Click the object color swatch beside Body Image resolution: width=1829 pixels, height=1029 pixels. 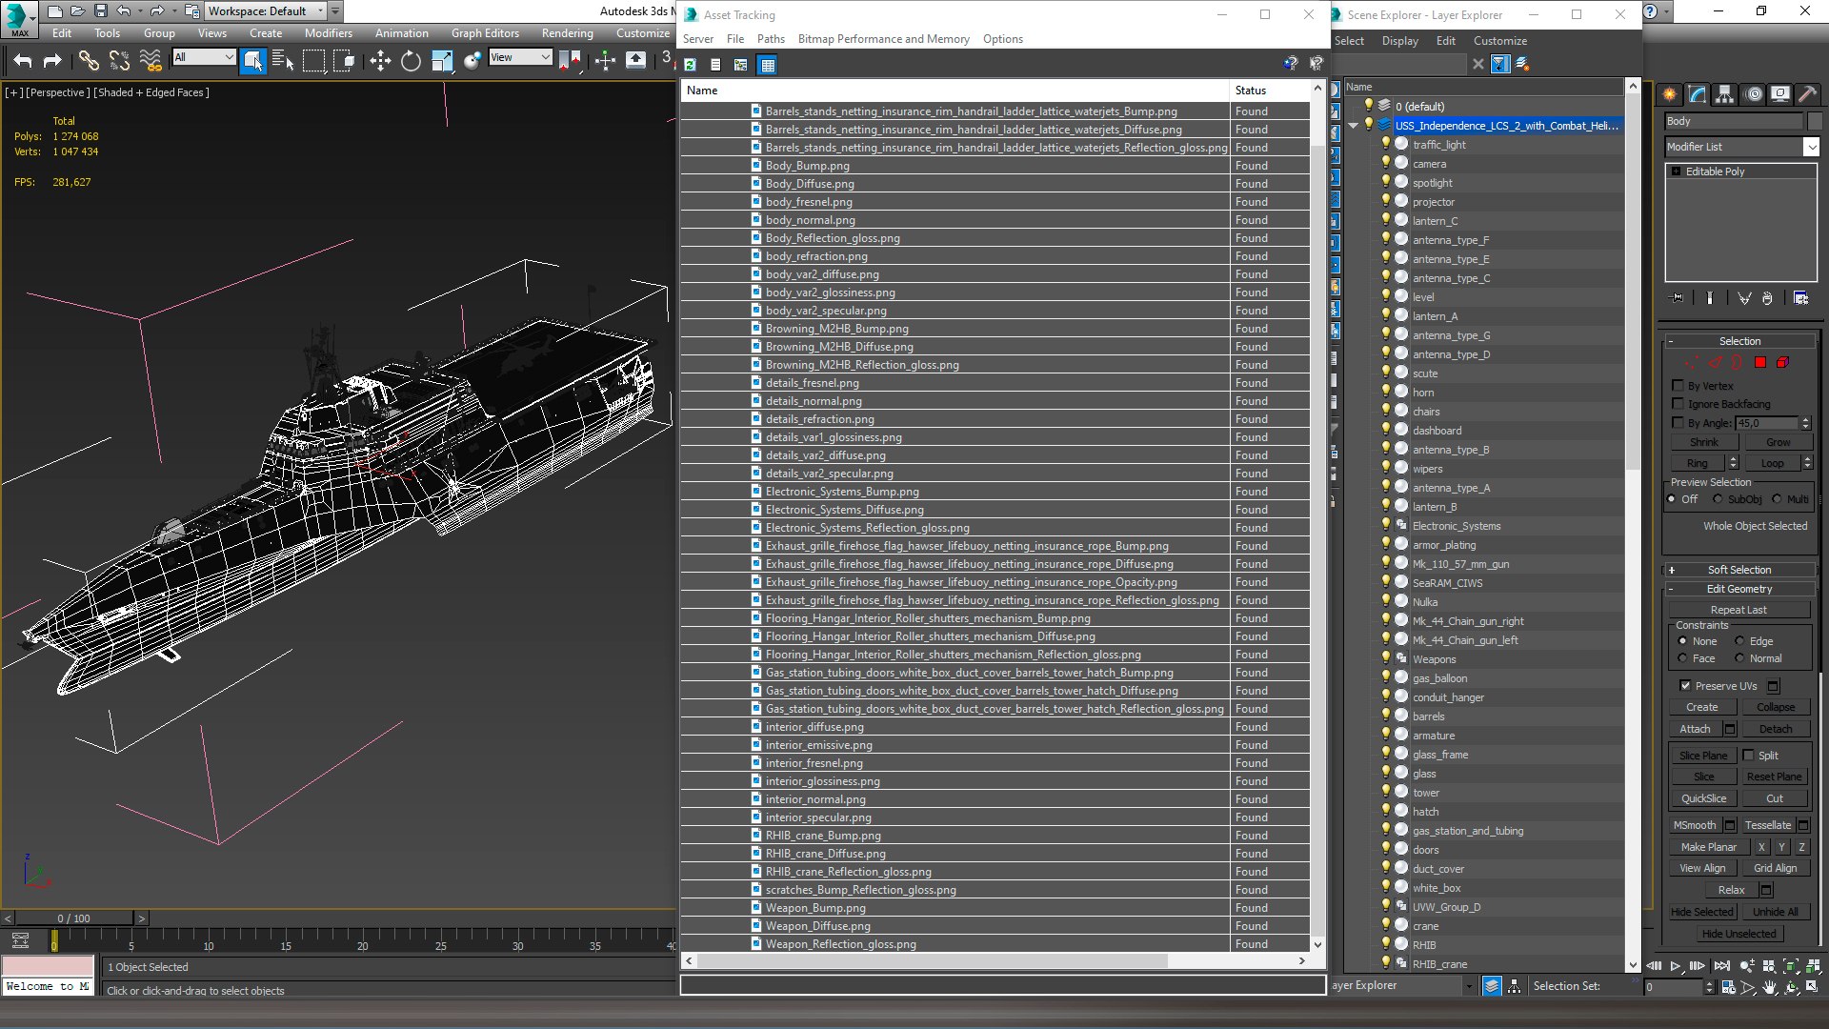coord(1814,121)
